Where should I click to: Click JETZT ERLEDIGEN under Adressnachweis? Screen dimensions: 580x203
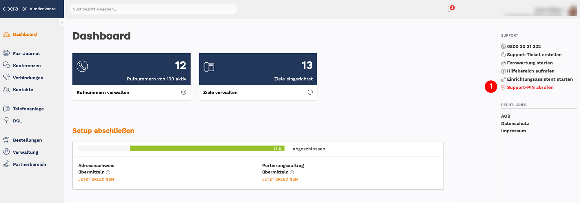coord(96,179)
